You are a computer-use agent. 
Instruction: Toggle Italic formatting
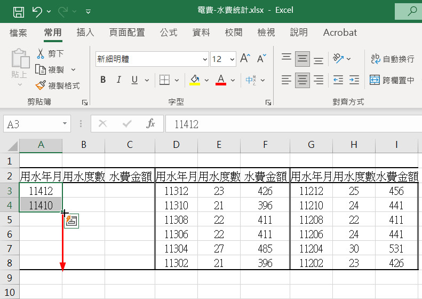[118, 80]
